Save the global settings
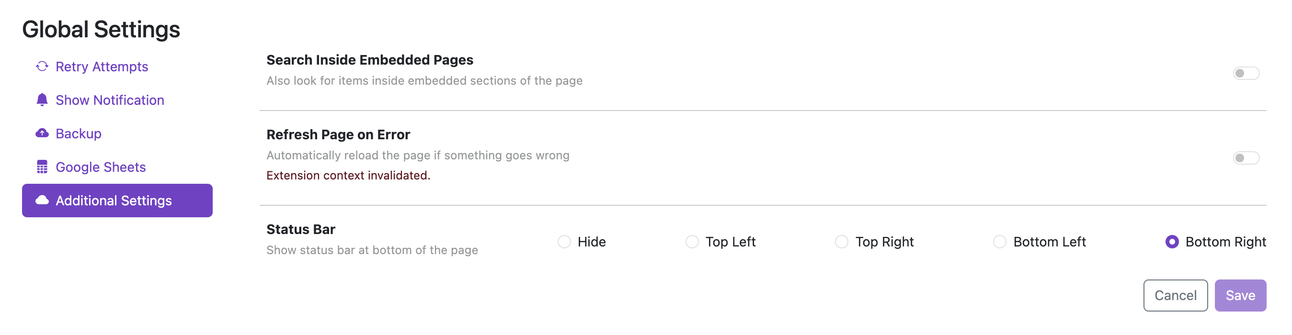This screenshot has height=335, width=1292. (x=1240, y=295)
